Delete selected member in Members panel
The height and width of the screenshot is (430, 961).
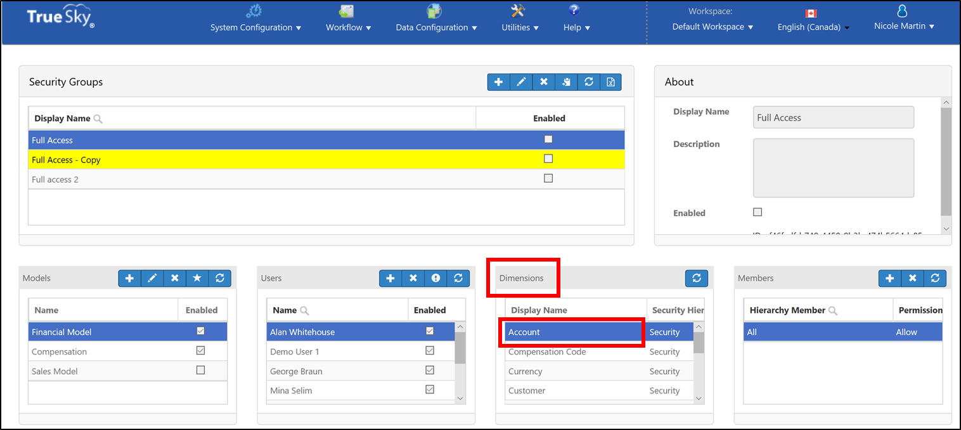912,278
